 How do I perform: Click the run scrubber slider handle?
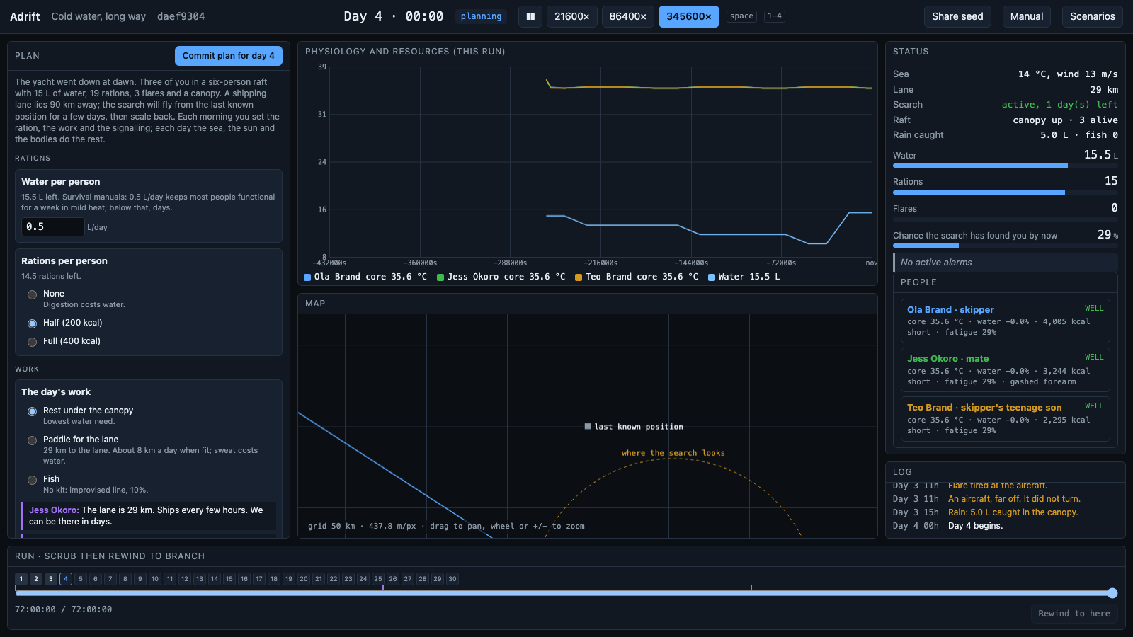click(1112, 593)
